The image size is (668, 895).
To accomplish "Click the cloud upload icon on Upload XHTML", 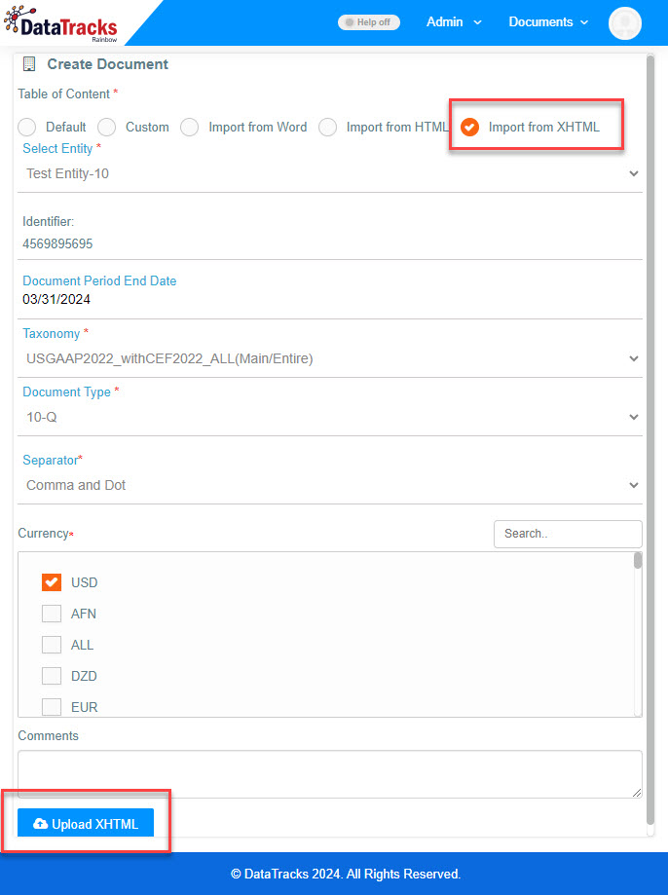I will pos(40,823).
